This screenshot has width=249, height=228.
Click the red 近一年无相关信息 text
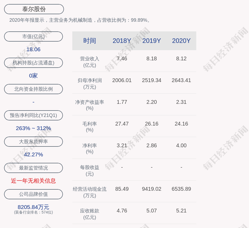point(33,181)
